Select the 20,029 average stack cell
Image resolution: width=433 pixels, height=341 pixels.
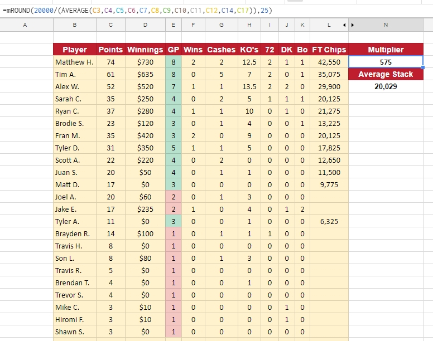[x=386, y=86]
